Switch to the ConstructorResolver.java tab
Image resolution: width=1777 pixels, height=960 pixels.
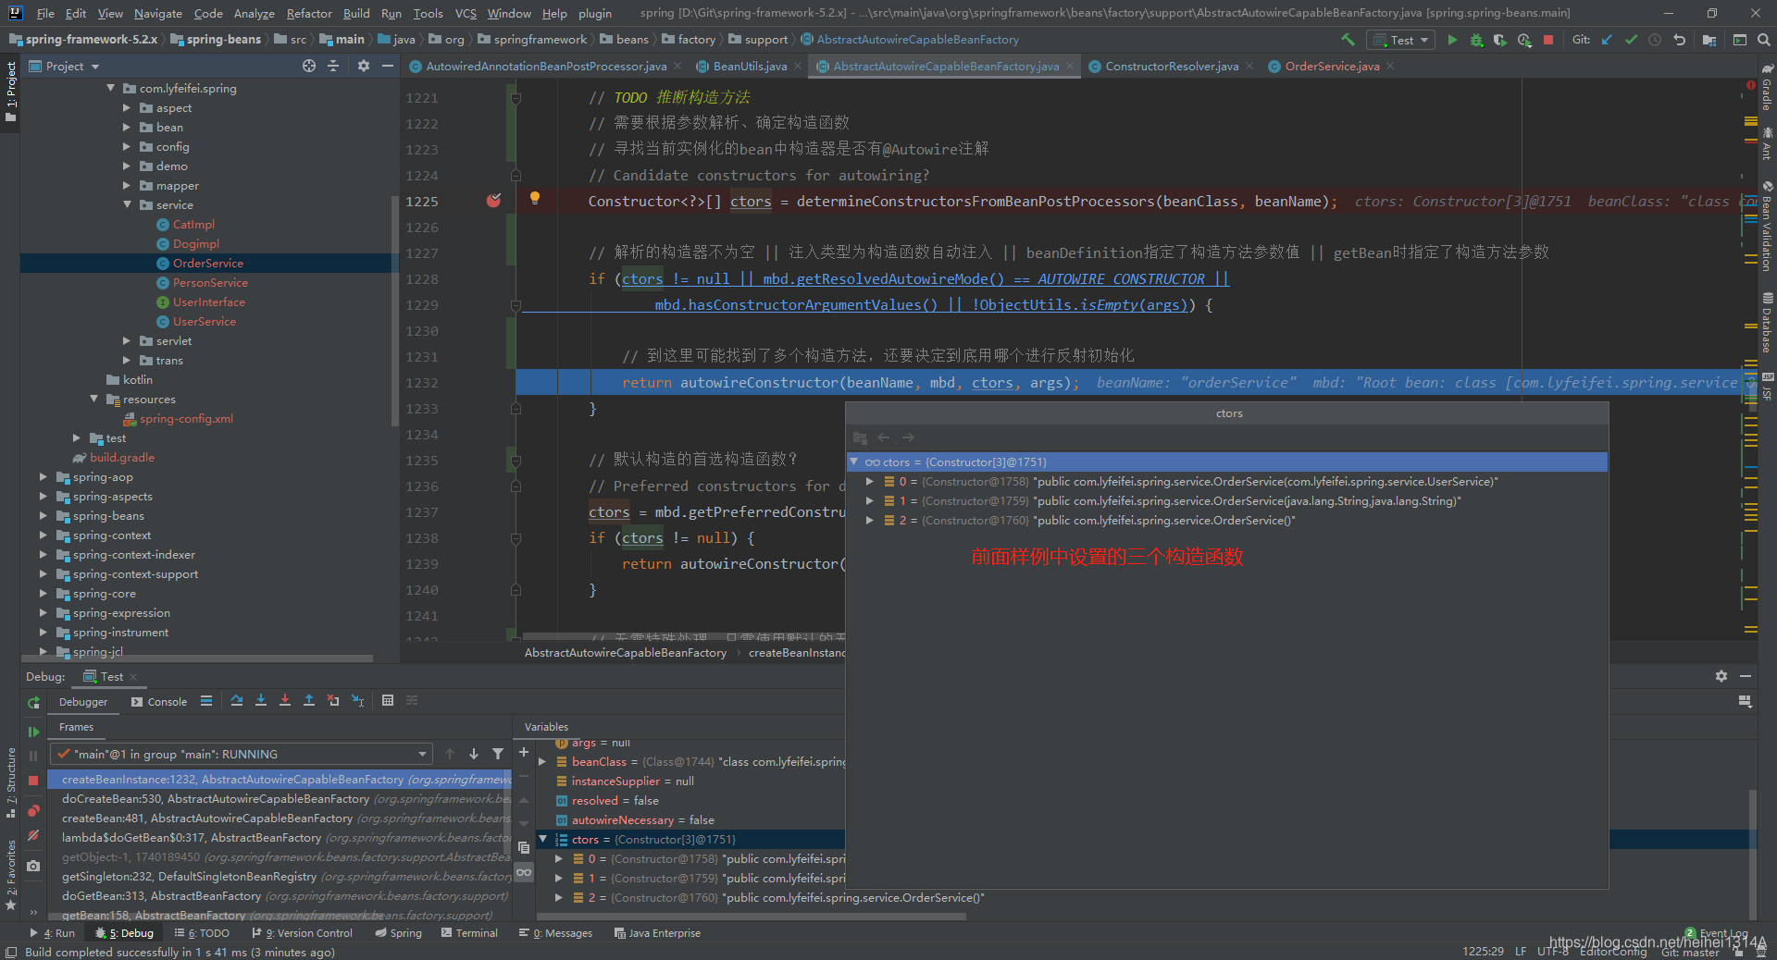[1171, 67]
